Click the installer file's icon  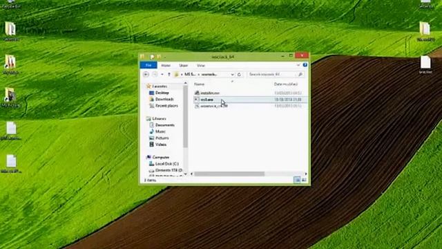[197, 93]
